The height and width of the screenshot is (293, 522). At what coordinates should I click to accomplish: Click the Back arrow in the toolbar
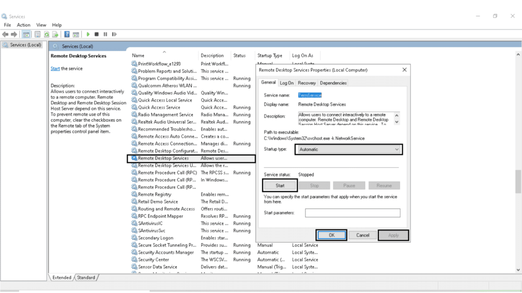point(5,34)
